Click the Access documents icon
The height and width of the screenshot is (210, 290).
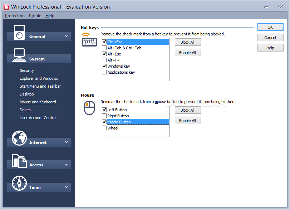point(19,161)
